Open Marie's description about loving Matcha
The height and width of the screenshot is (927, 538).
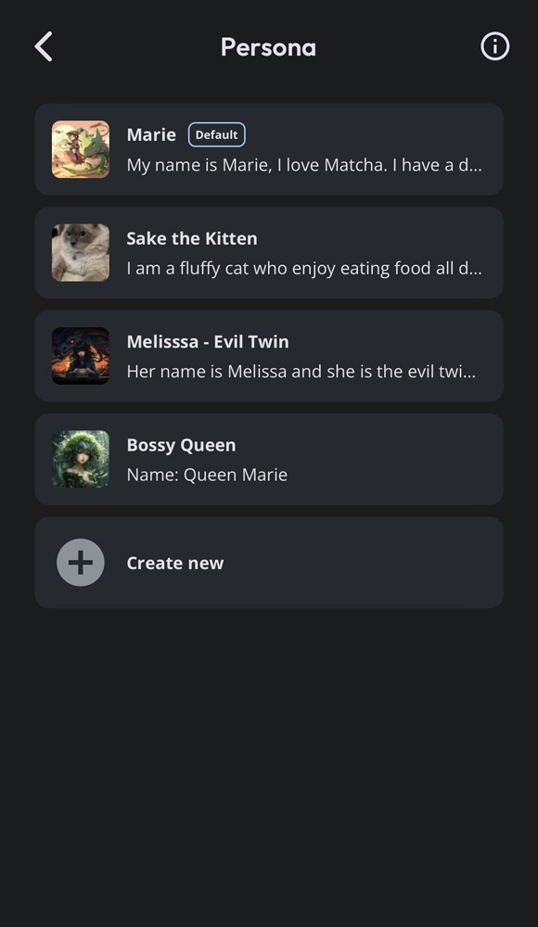click(304, 165)
